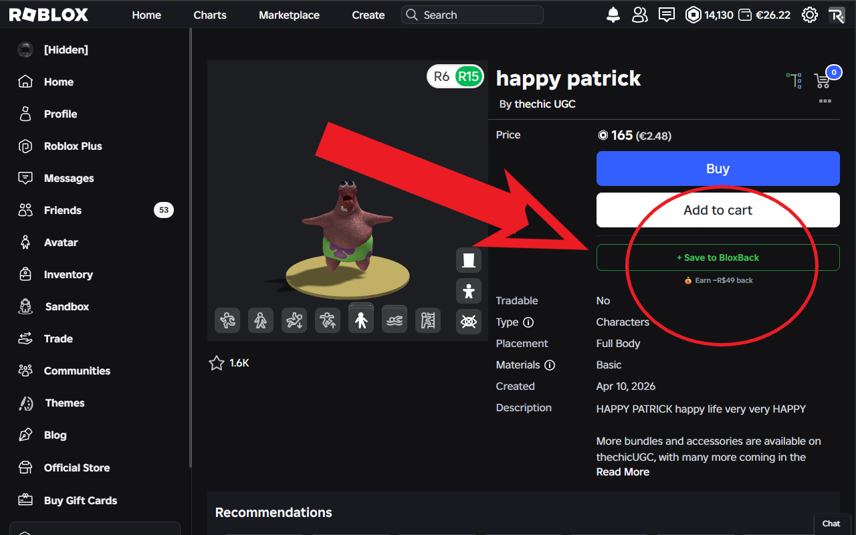Preview the swim animation
The height and width of the screenshot is (535, 856).
pyautogui.click(x=395, y=320)
